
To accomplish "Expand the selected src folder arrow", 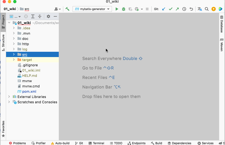I will (14, 54).
